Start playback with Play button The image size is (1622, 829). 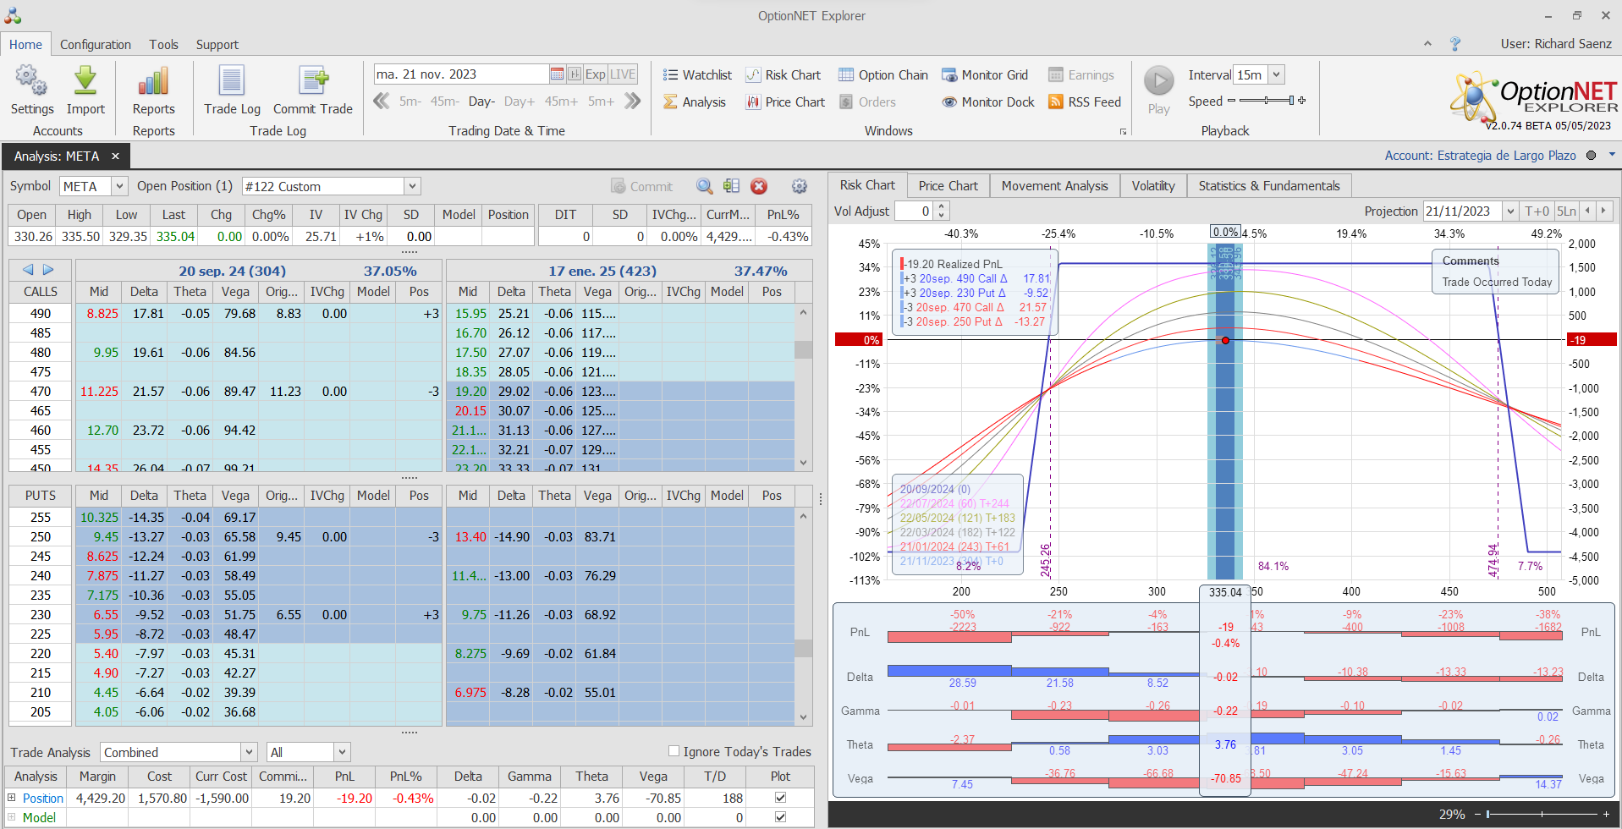pos(1159,81)
